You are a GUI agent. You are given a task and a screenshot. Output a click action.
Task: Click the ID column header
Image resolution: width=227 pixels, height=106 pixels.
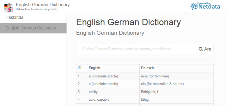click(x=82, y=68)
